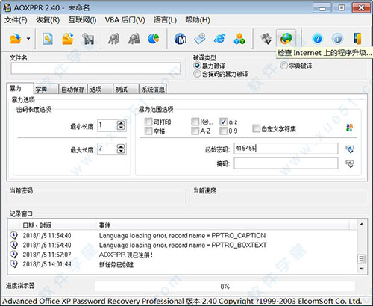Open the 语言(L) menu

click(x=165, y=20)
